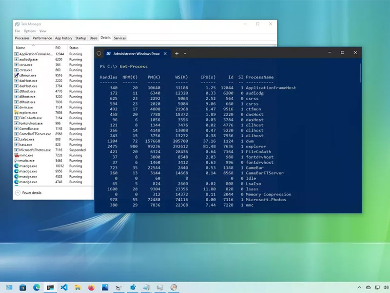
Task: Switch to the Startup tab
Action: (x=80, y=38)
